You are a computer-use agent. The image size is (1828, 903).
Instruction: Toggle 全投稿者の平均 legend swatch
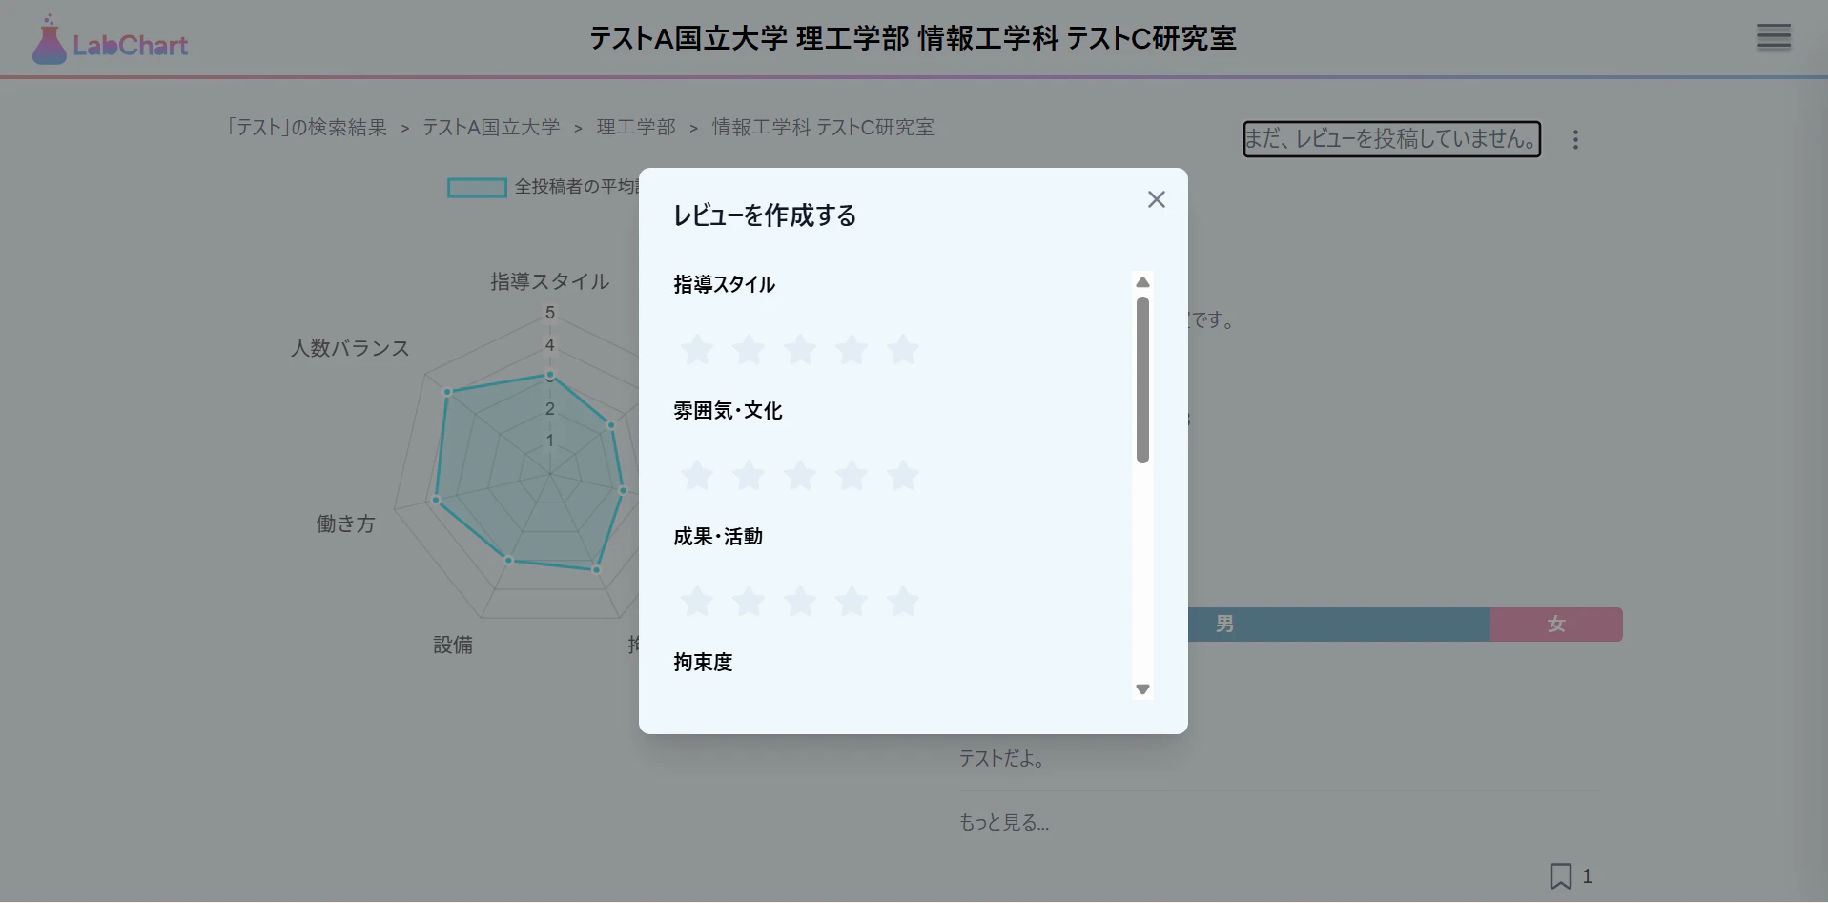(477, 188)
